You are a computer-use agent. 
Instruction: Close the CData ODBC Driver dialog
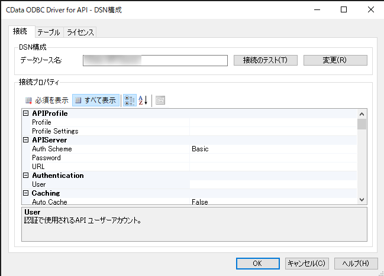click(371, 9)
